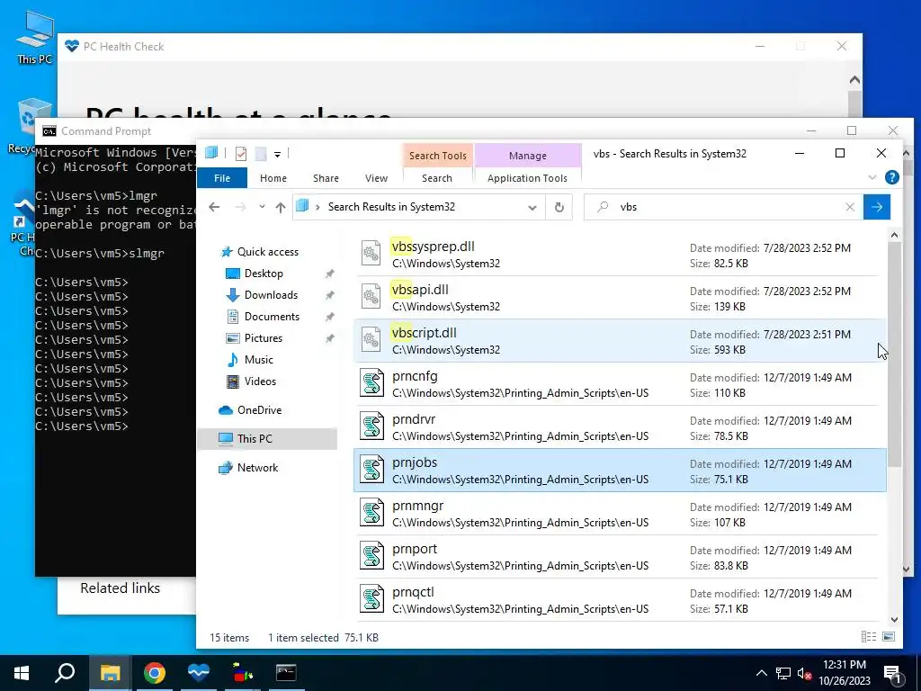This screenshot has height=691, width=921.
Task: Click File Explorer taskbar icon
Action: click(x=110, y=673)
